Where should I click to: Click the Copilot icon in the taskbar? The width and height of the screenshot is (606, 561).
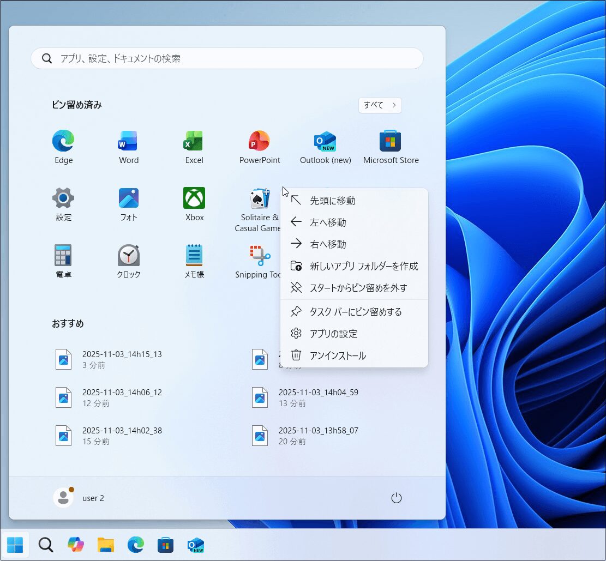click(76, 545)
